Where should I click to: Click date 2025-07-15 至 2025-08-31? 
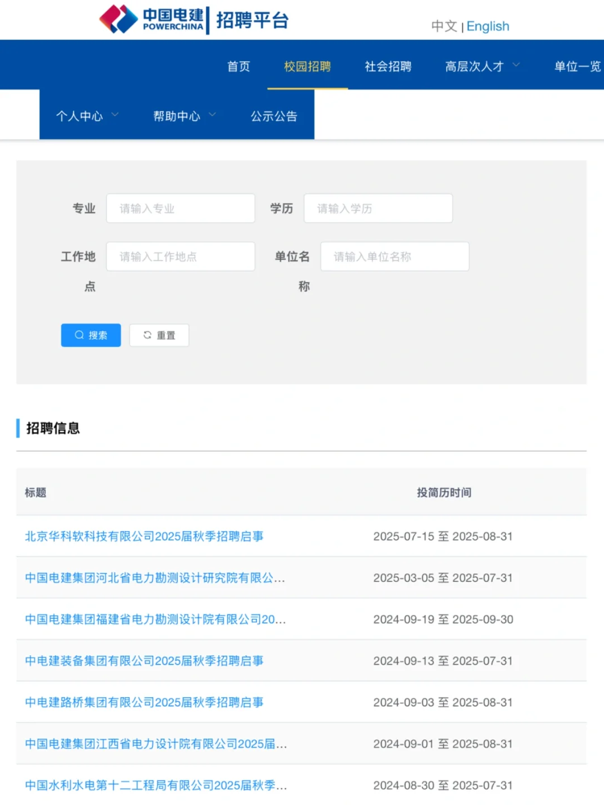pos(443,536)
